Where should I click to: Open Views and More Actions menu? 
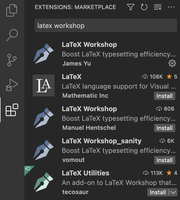click(x=171, y=7)
